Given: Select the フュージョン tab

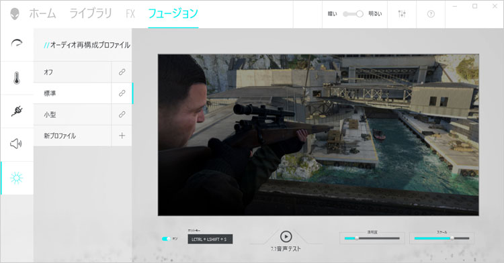Looking at the screenshot, I should pyautogui.click(x=173, y=14).
